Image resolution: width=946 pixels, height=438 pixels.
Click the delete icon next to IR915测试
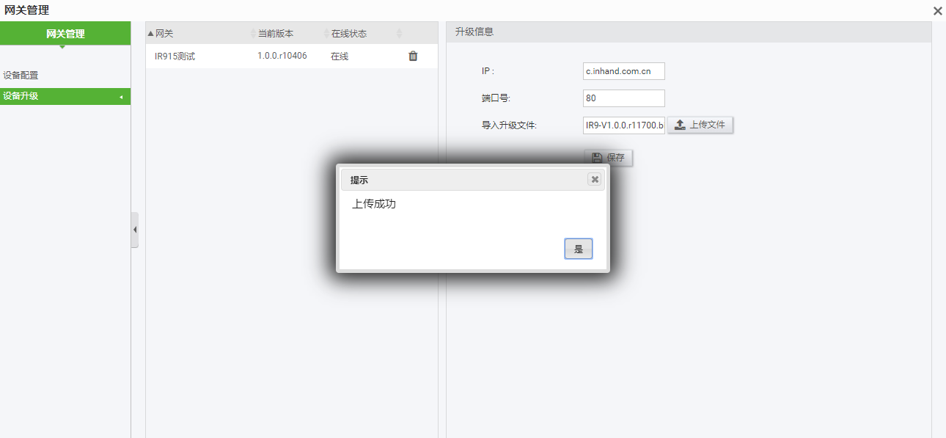pyautogui.click(x=412, y=56)
